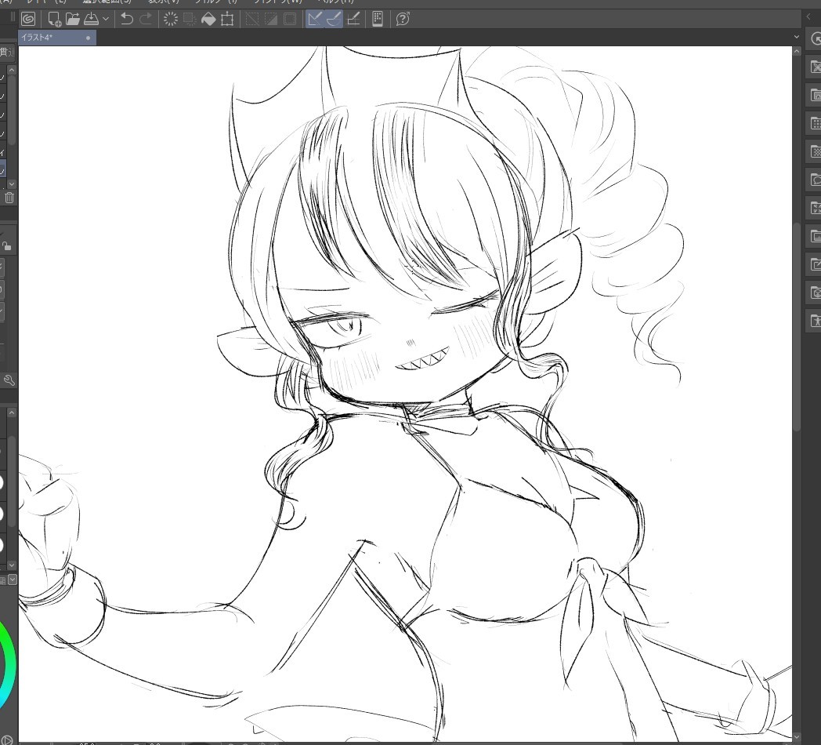821x745 pixels.
Task: Open the image material folder icon
Action: [x=815, y=237]
